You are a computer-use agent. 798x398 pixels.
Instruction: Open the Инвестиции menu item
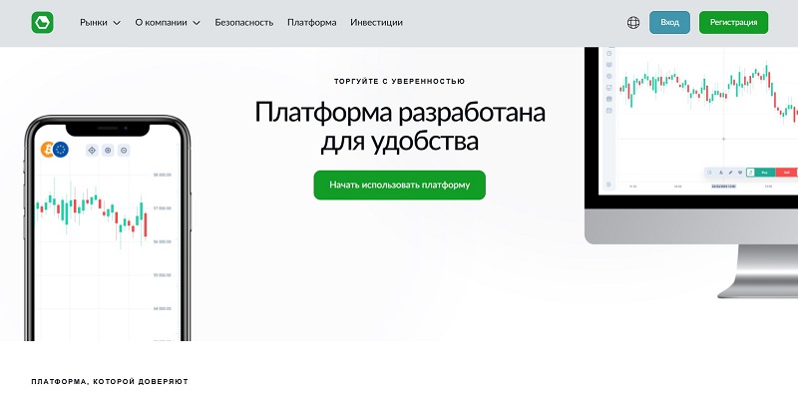point(376,22)
